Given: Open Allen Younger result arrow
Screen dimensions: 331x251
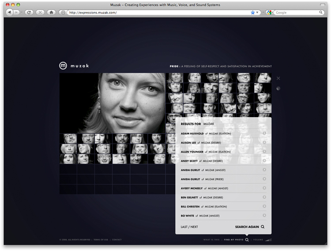Looking at the screenshot, I should pyautogui.click(x=264, y=152).
